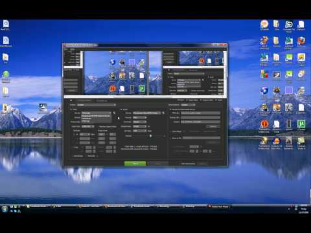
Task: Select the blue globe desktop icon
Action: click(264, 91)
